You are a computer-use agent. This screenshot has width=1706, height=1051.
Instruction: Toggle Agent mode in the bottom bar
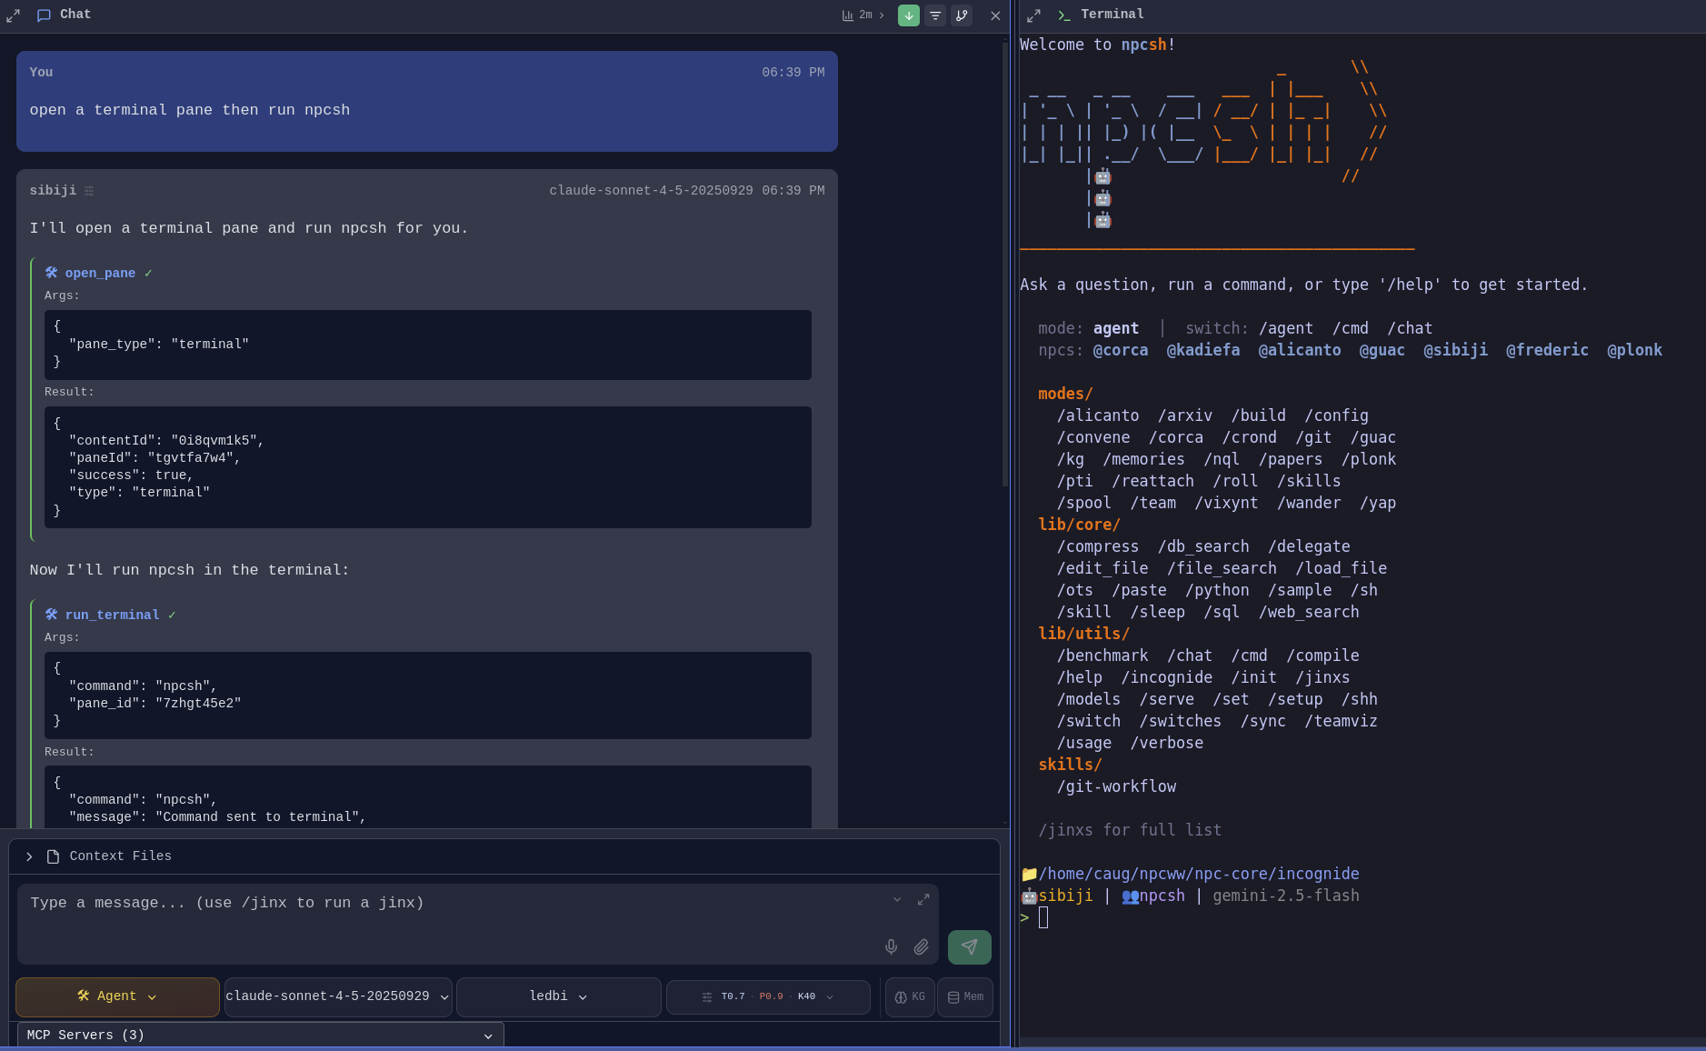click(116, 996)
